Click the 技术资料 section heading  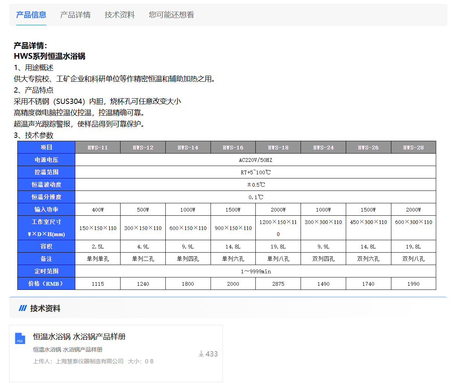[x=45, y=308]
